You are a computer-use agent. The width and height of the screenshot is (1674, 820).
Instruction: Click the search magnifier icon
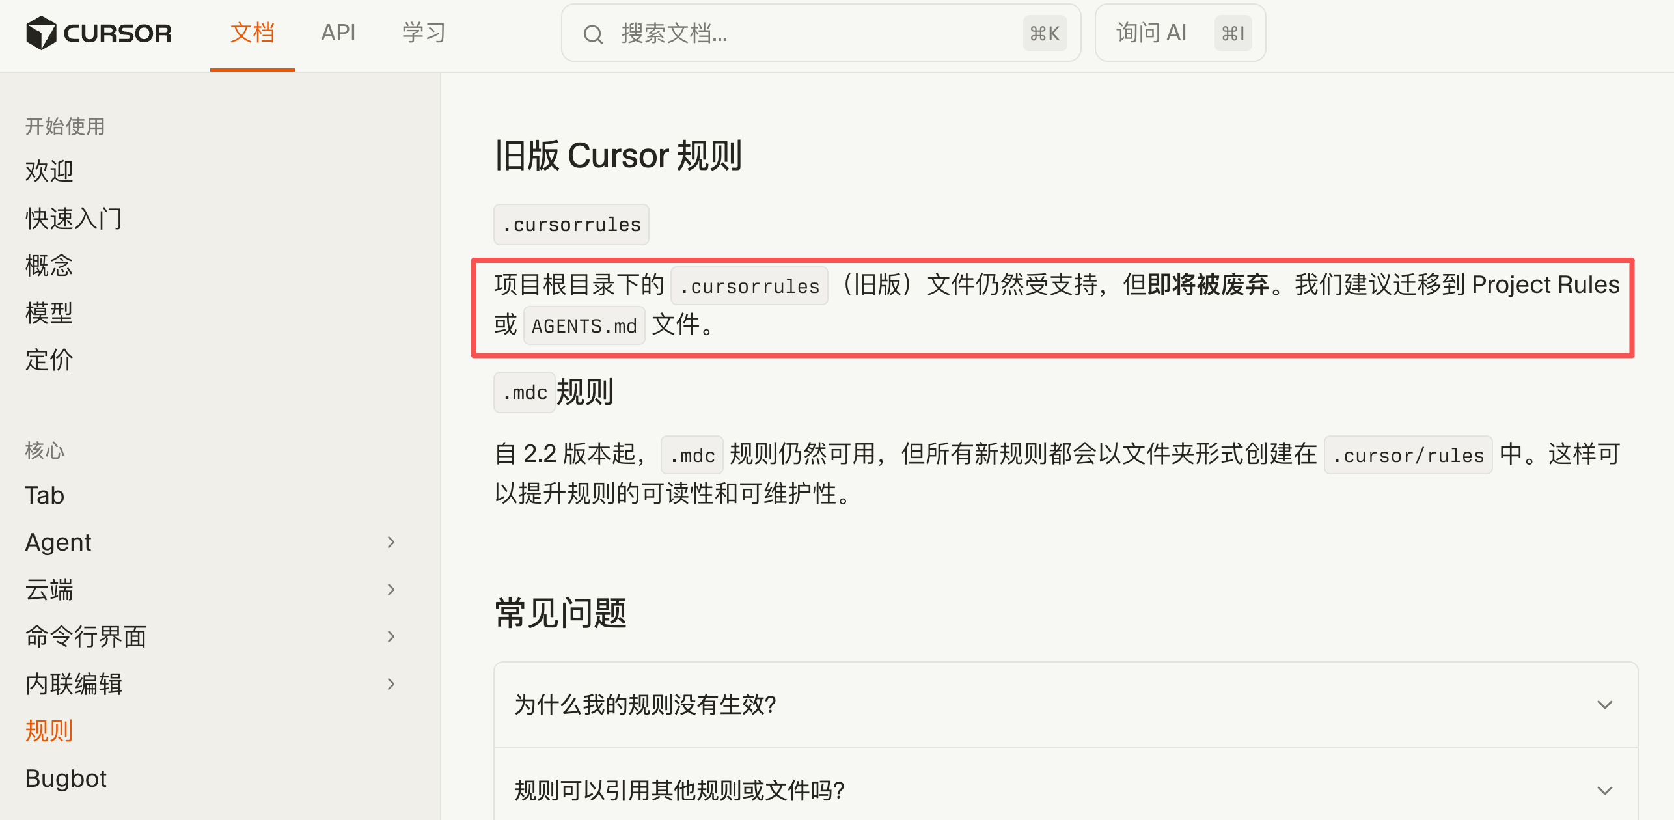(x=592, y=34)
